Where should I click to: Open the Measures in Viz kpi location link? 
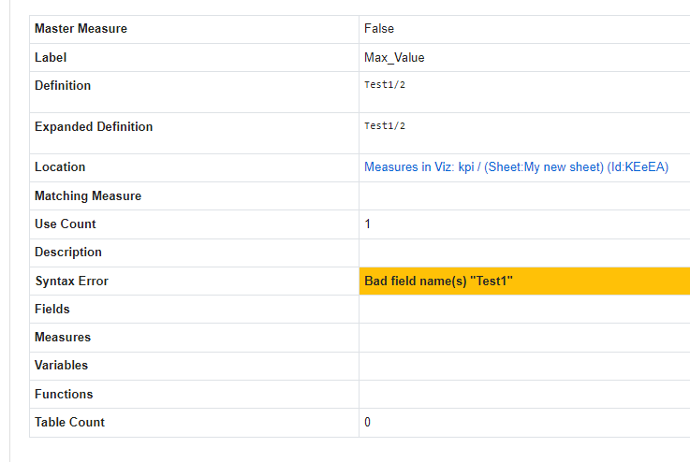(x=516, y=167)
